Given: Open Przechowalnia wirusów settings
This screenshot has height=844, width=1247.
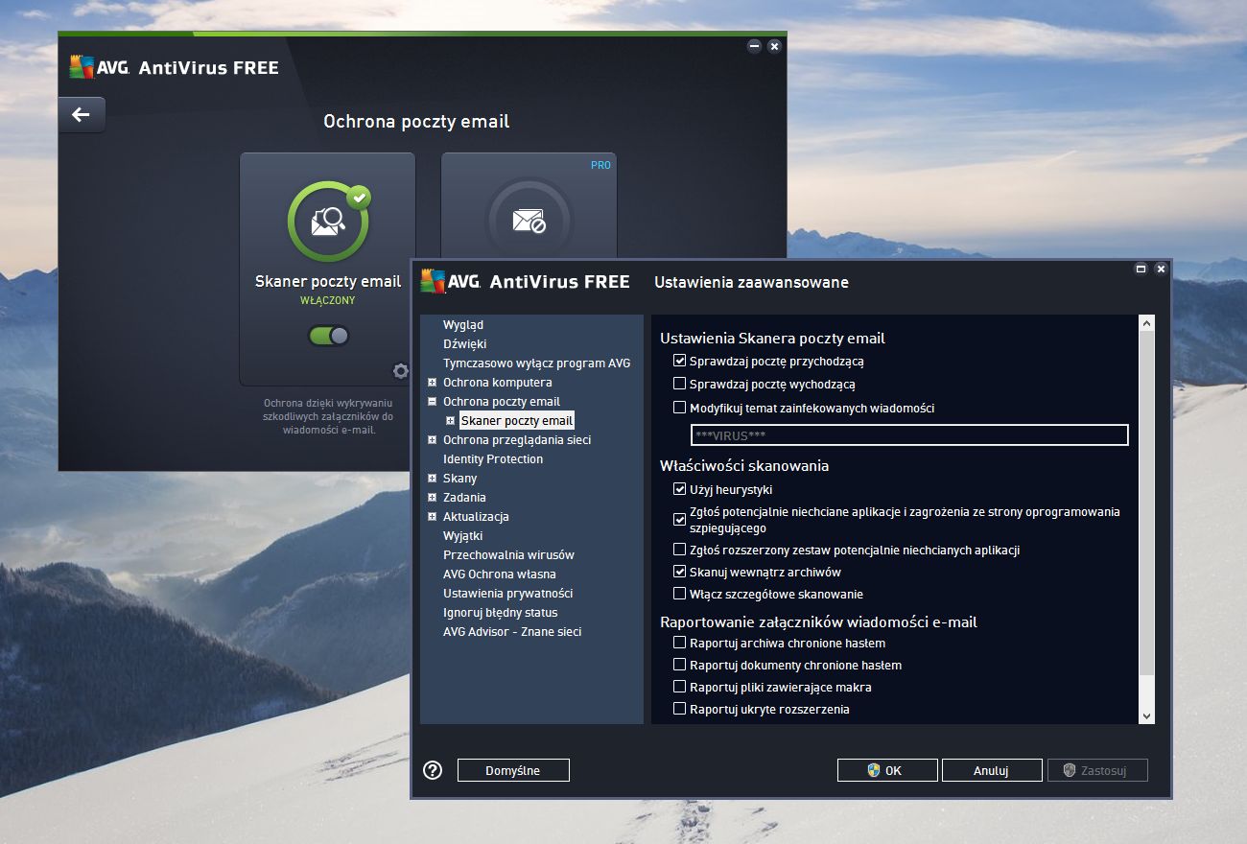Looking at the screenshot, I should [x=508, y=555].
